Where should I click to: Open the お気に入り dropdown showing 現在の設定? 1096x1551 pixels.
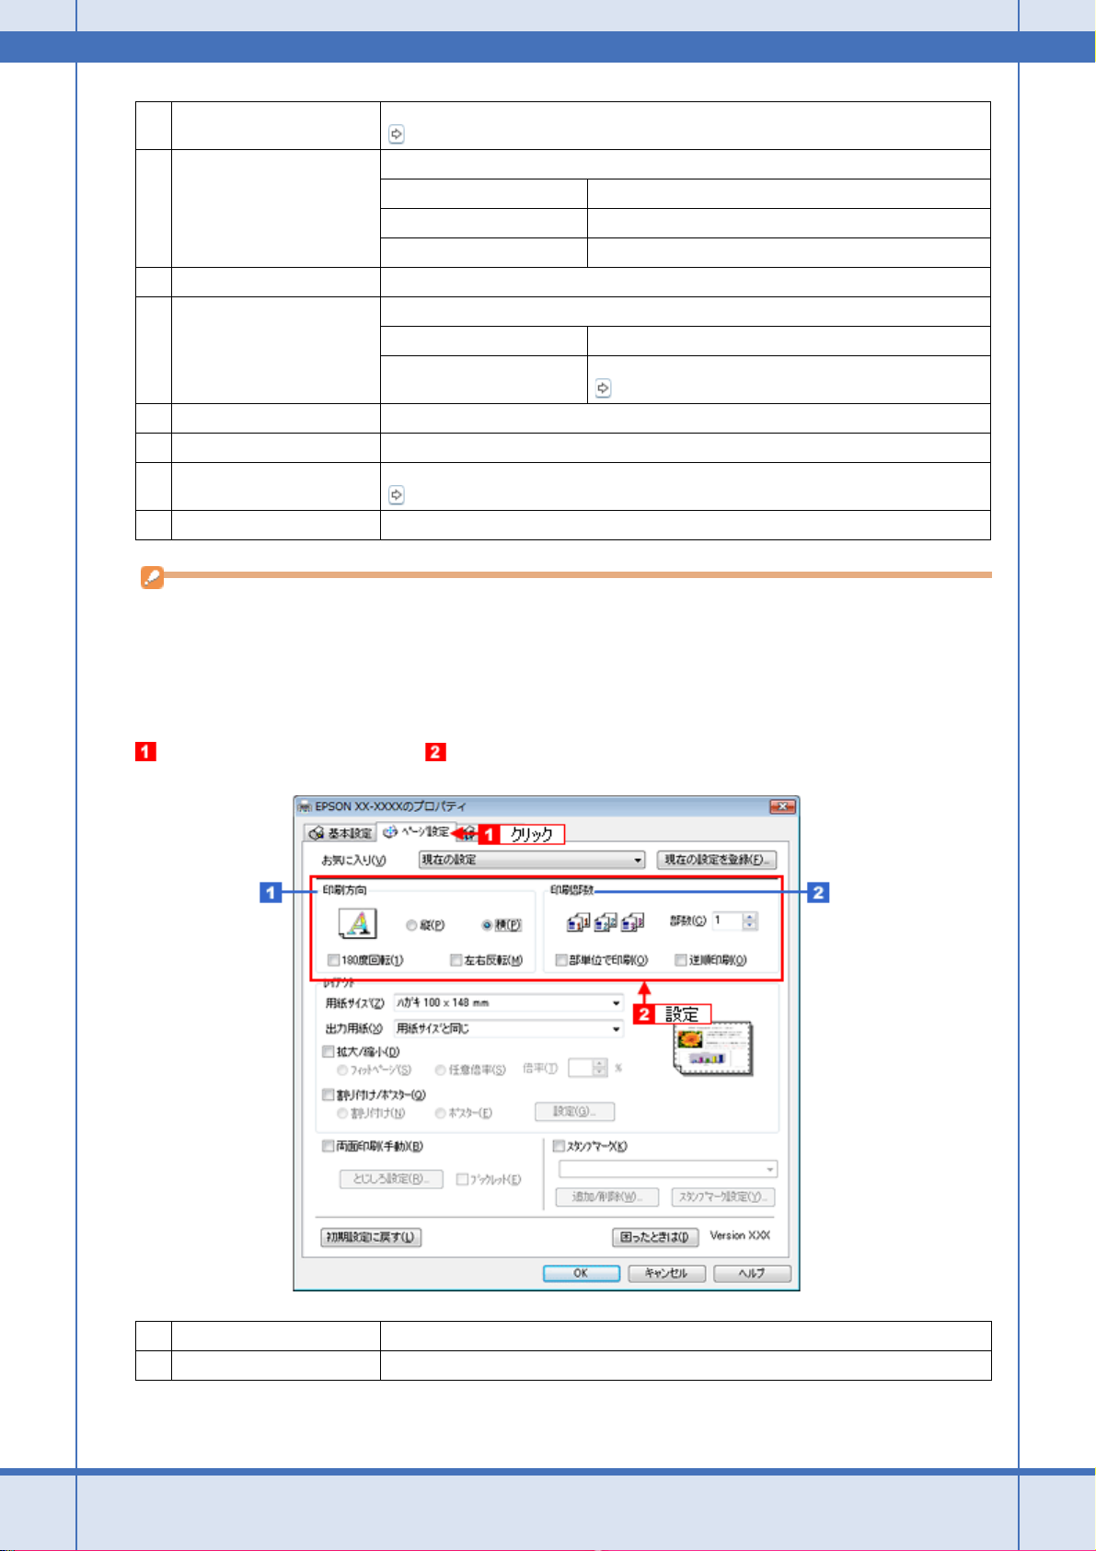[x=532, y=860]
